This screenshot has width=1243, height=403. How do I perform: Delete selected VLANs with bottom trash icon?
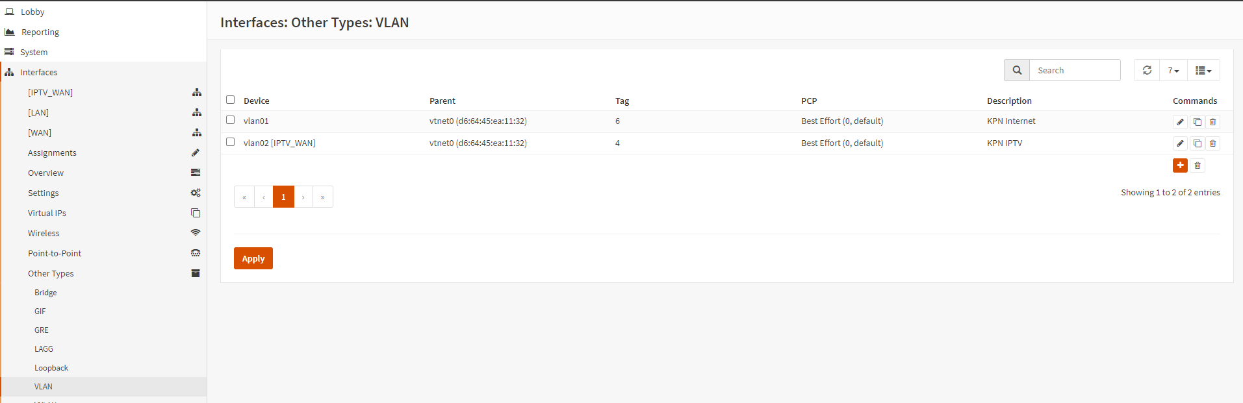pos(1198,165)
